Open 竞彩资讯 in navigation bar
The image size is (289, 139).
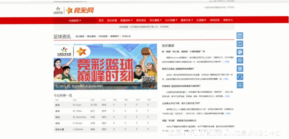pyautogui.click(x=141, y=20)
